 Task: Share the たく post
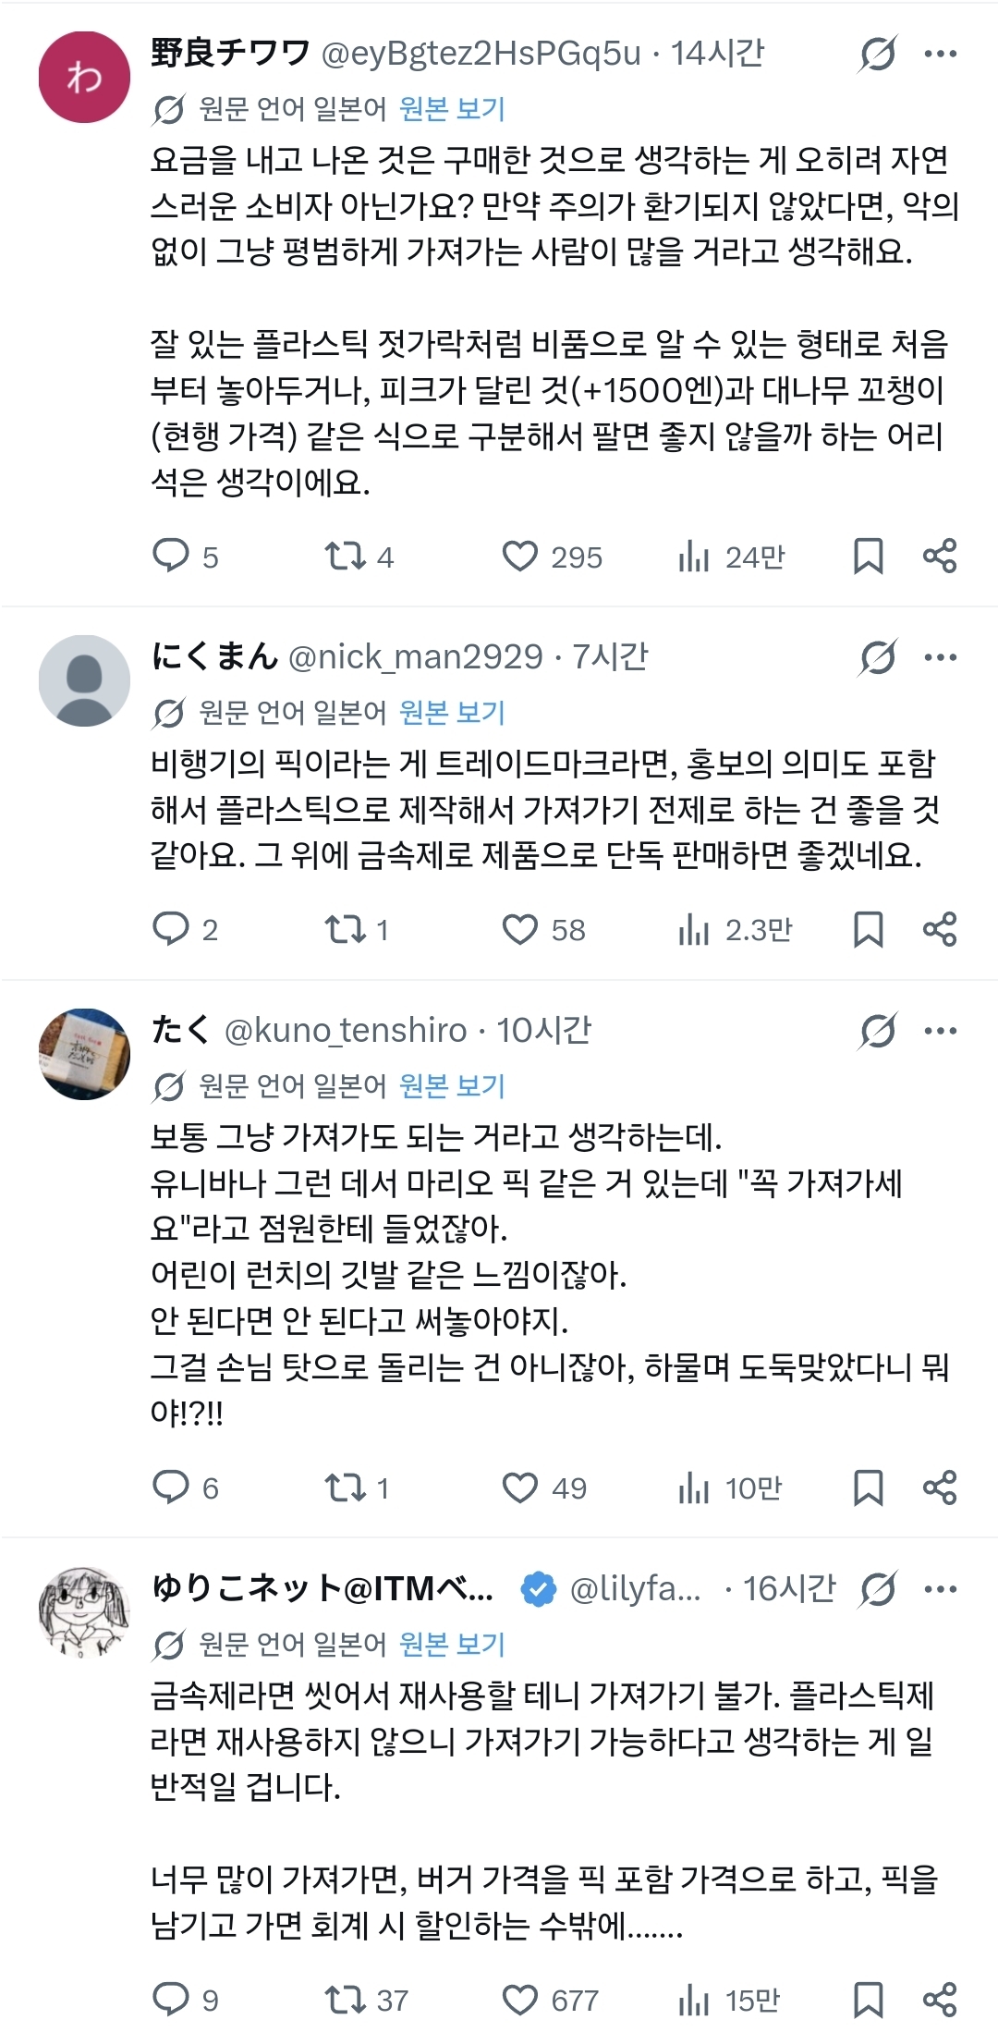(940, 1487)
